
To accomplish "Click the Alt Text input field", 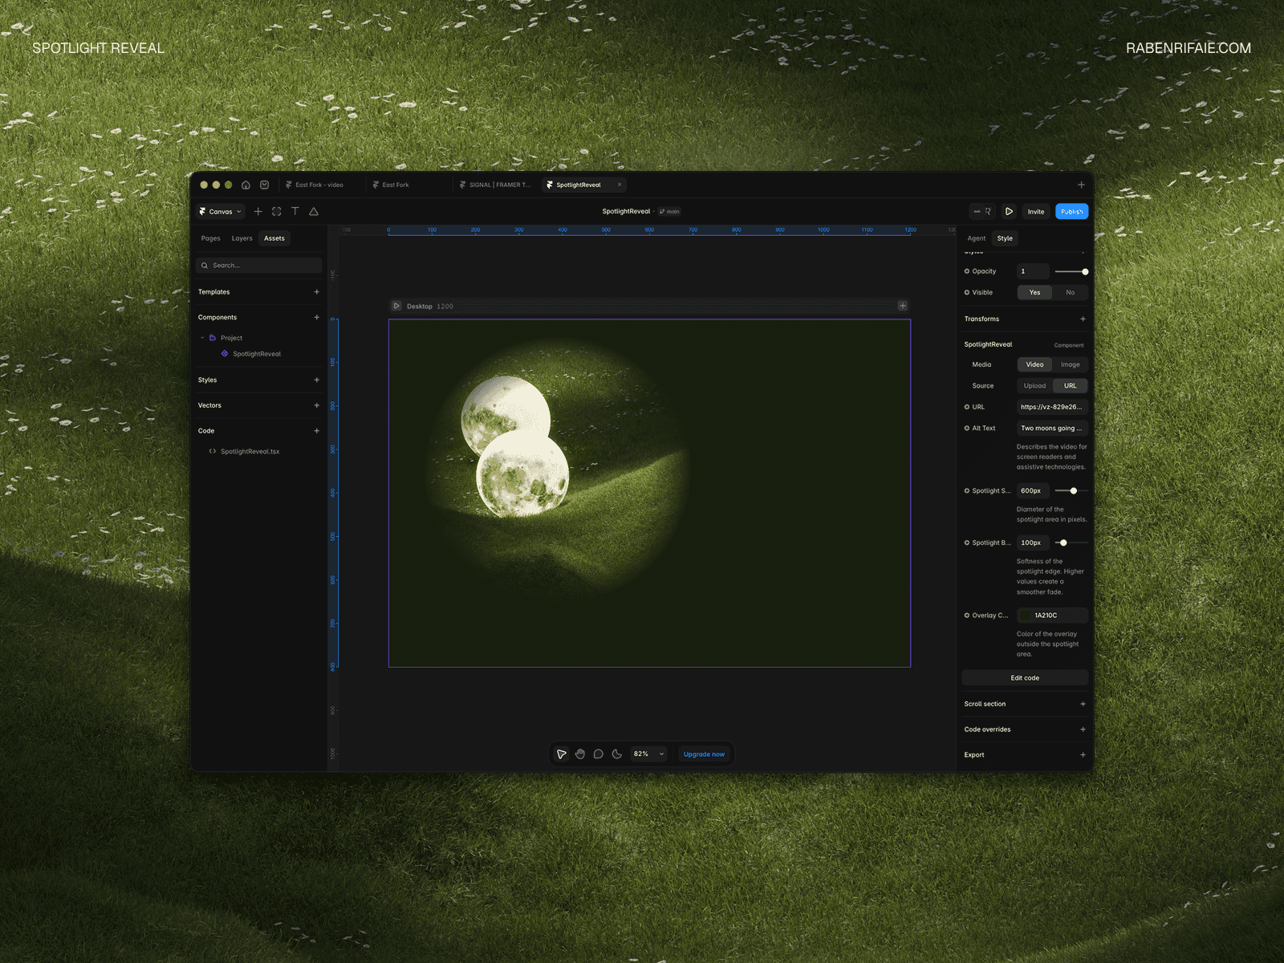I will (x=1052, y=429).
